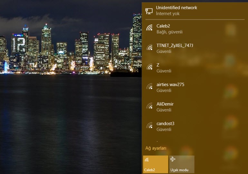Click the airplane icon in Uçak modu tile
248x174 pixels.
pos(173,159)
